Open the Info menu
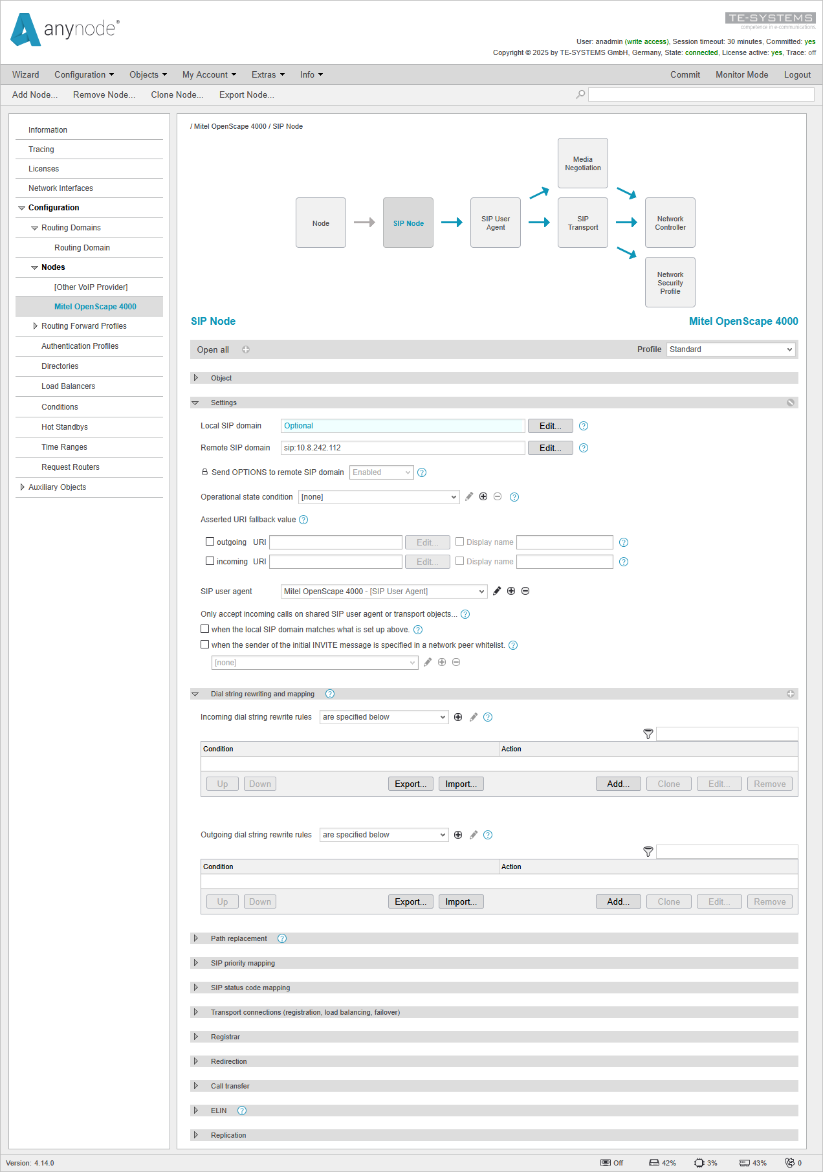Viewport: 823px width, 1172px height. (311, 75)
